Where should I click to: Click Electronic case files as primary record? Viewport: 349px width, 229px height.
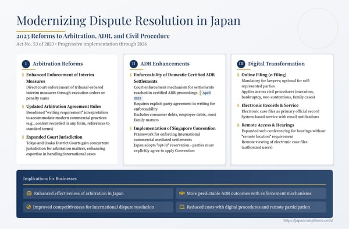pos(280,111)
